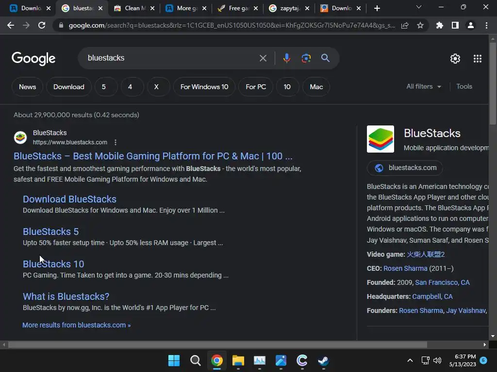Open clock and date panel
This screenshot has width=497, height=372.
463,360
